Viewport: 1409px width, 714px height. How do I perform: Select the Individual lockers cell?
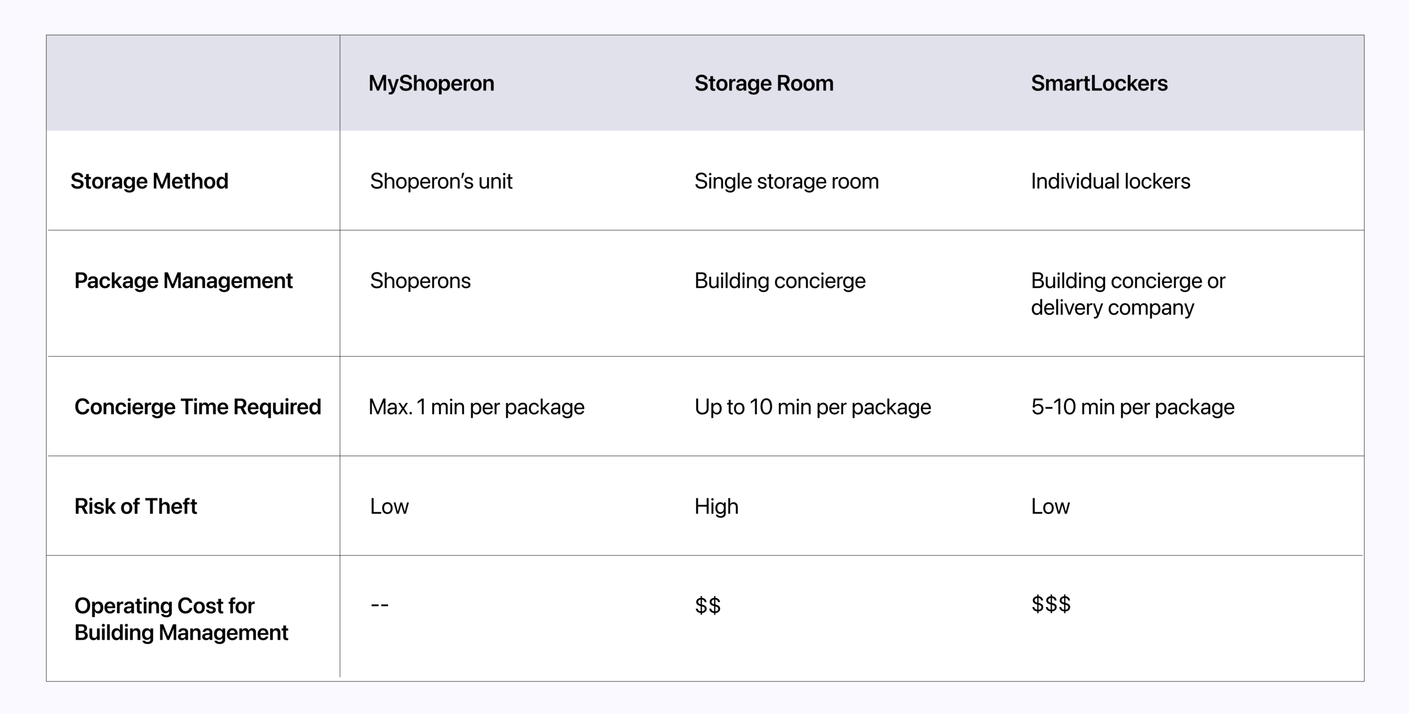[1110, 181]
